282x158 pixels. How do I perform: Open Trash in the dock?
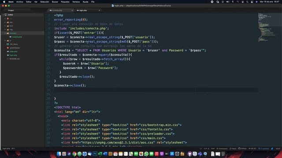point(223,154)
